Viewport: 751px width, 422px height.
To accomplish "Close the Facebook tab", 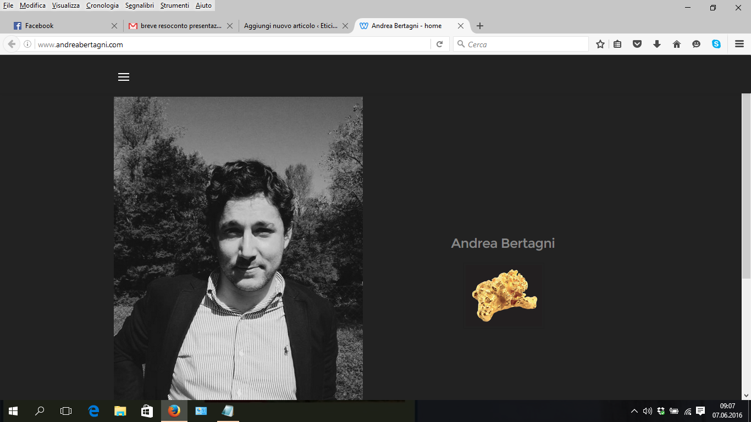I will point(114,26).
